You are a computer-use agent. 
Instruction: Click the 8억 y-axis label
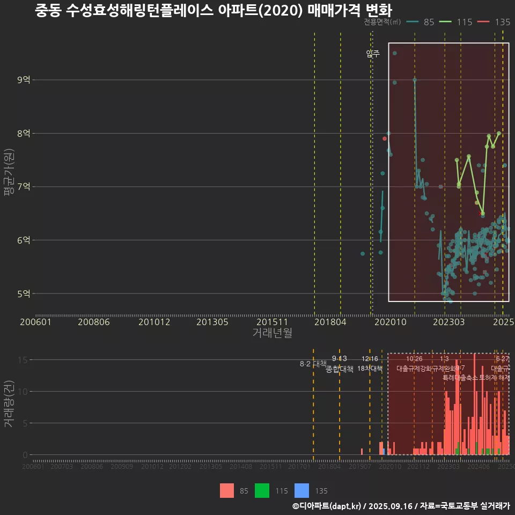pyautogui.click(x=24, y=134)
